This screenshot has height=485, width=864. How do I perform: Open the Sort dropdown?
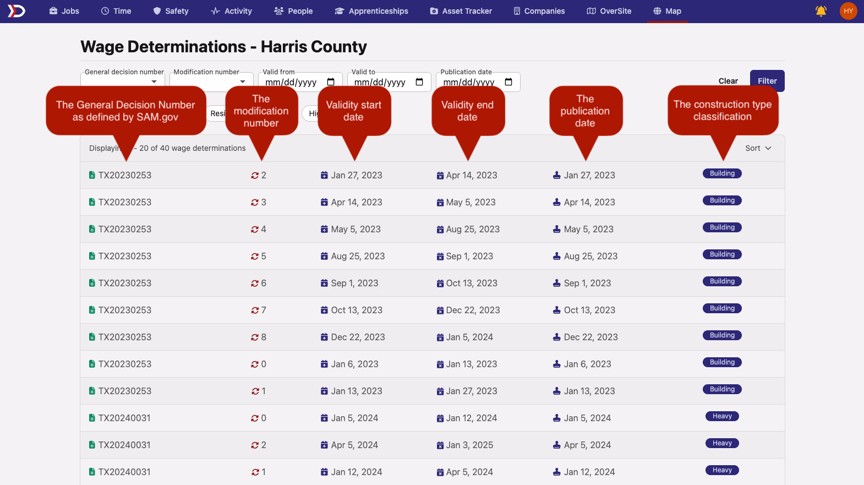point(758,148)
